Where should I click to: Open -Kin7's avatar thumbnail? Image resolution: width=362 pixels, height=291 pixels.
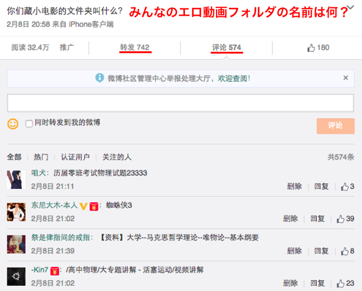pyautogui.click(x=16, y=276)
